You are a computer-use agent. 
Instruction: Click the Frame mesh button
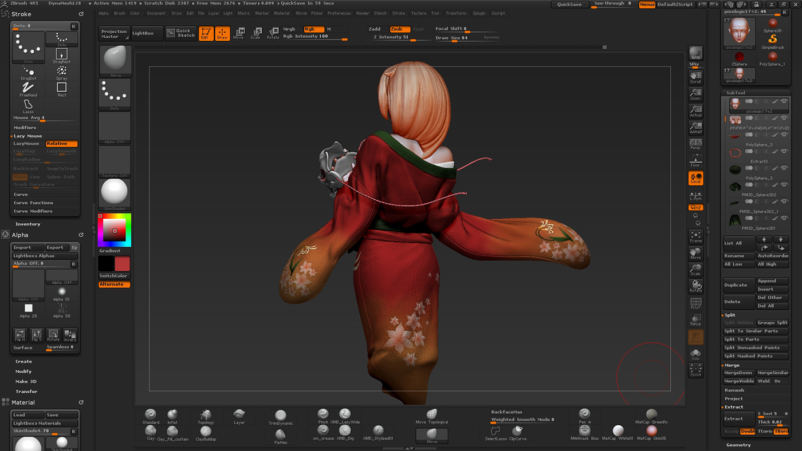(x=695, y=237)
